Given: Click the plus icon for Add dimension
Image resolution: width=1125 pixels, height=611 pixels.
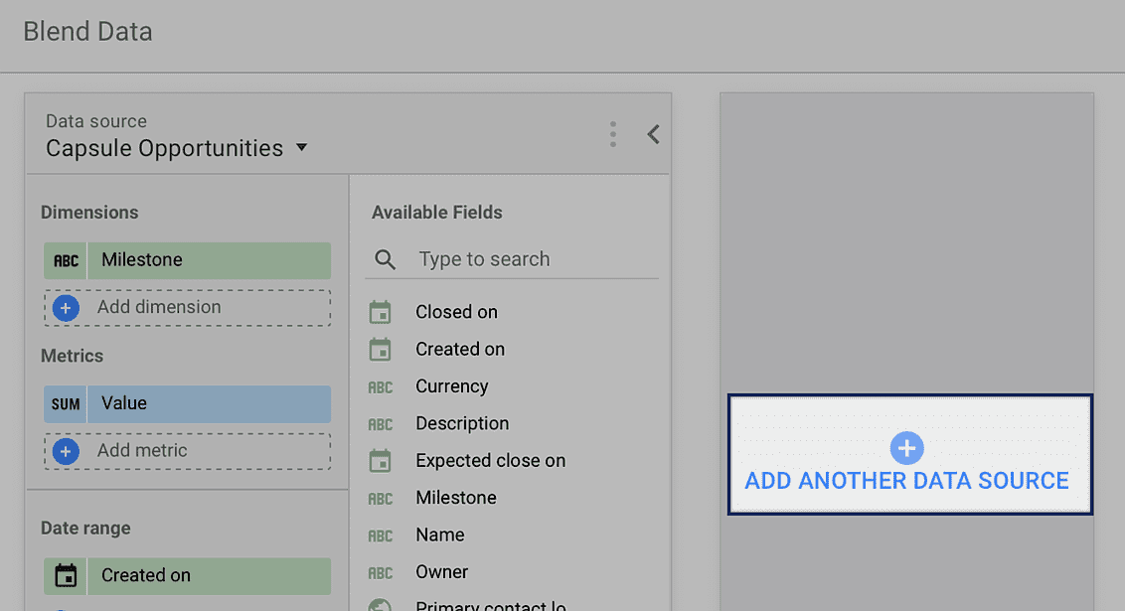Looking at the screenshot, I should pos(66,308).
